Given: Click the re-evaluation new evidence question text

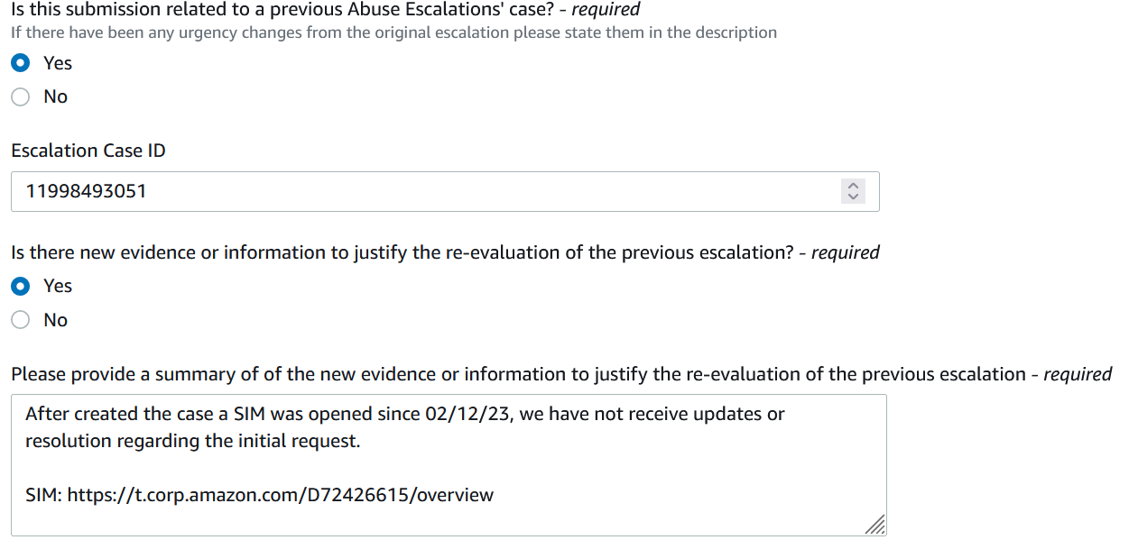Looking at the screenshot, I should coord(445,252).
